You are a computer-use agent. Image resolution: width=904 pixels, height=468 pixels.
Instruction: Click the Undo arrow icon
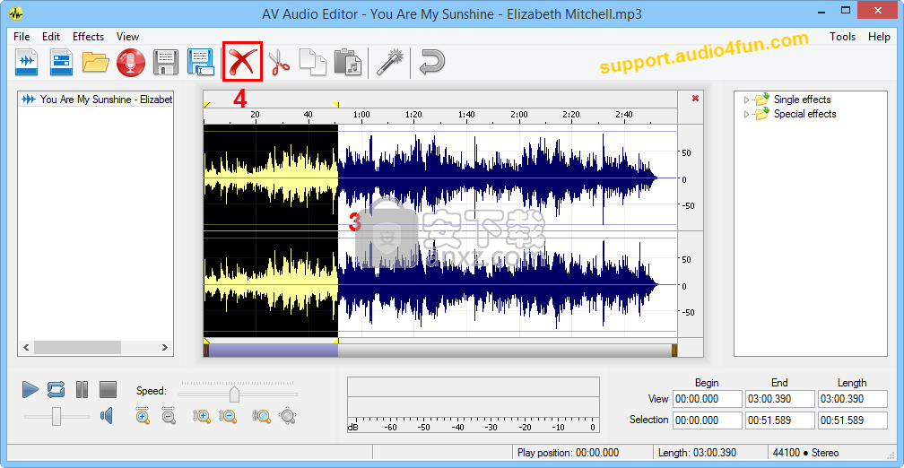click(x=432, y=63)
